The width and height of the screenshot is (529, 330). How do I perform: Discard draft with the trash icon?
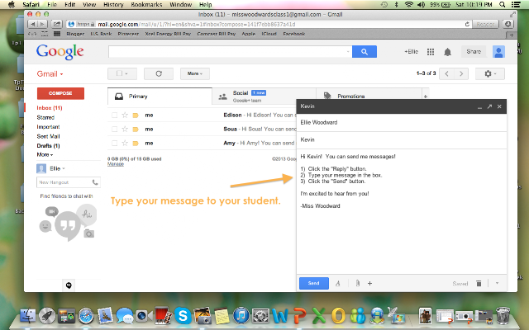[x=479, y=283]
